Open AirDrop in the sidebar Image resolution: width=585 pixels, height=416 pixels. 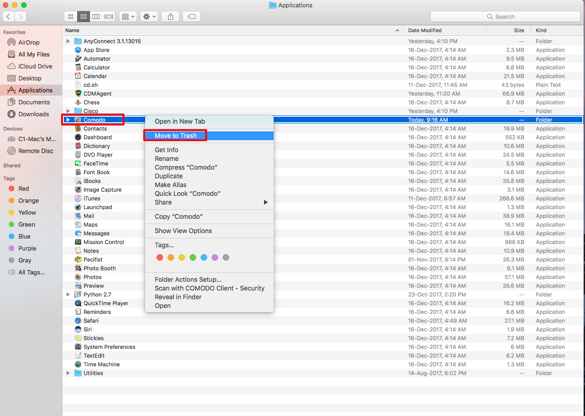coord(29,42)
